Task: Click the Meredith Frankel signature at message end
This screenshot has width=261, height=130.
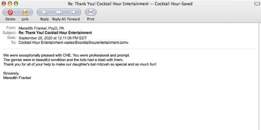Action: [x=17, y=78]
